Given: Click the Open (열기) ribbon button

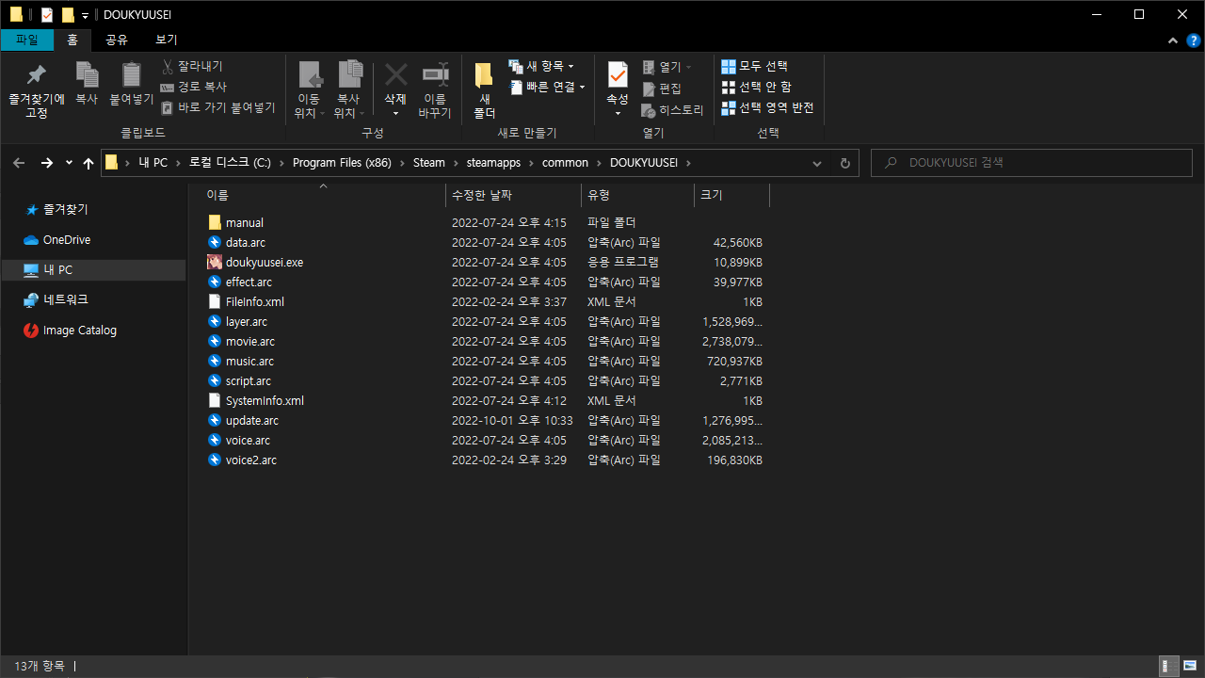Looking at the screenshot, I should [x=667, y=67].
